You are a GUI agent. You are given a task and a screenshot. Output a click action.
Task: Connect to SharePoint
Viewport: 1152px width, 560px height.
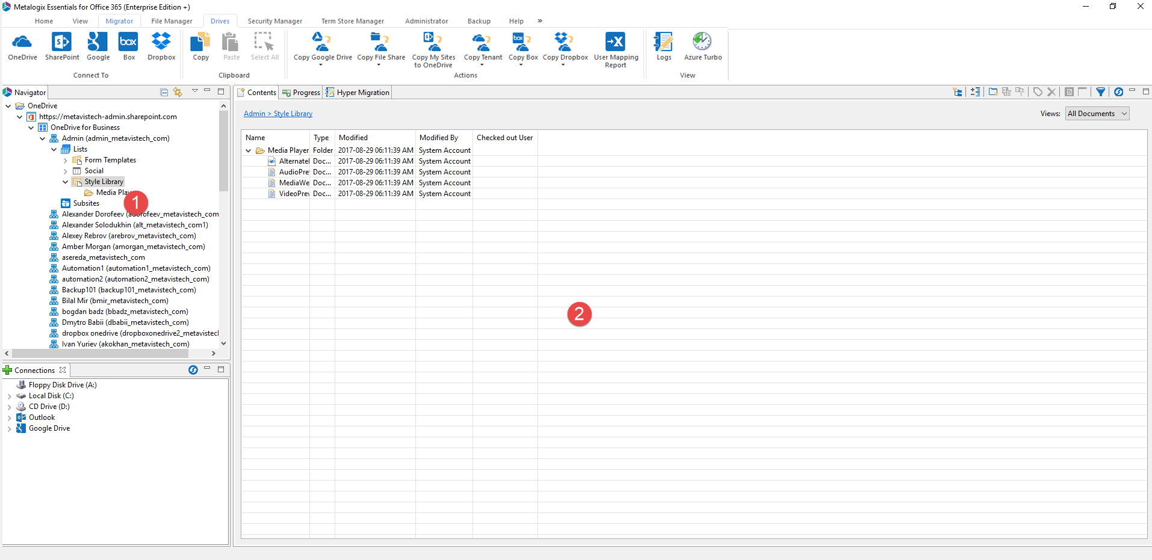pyautogui.click(x=61, y=46)
